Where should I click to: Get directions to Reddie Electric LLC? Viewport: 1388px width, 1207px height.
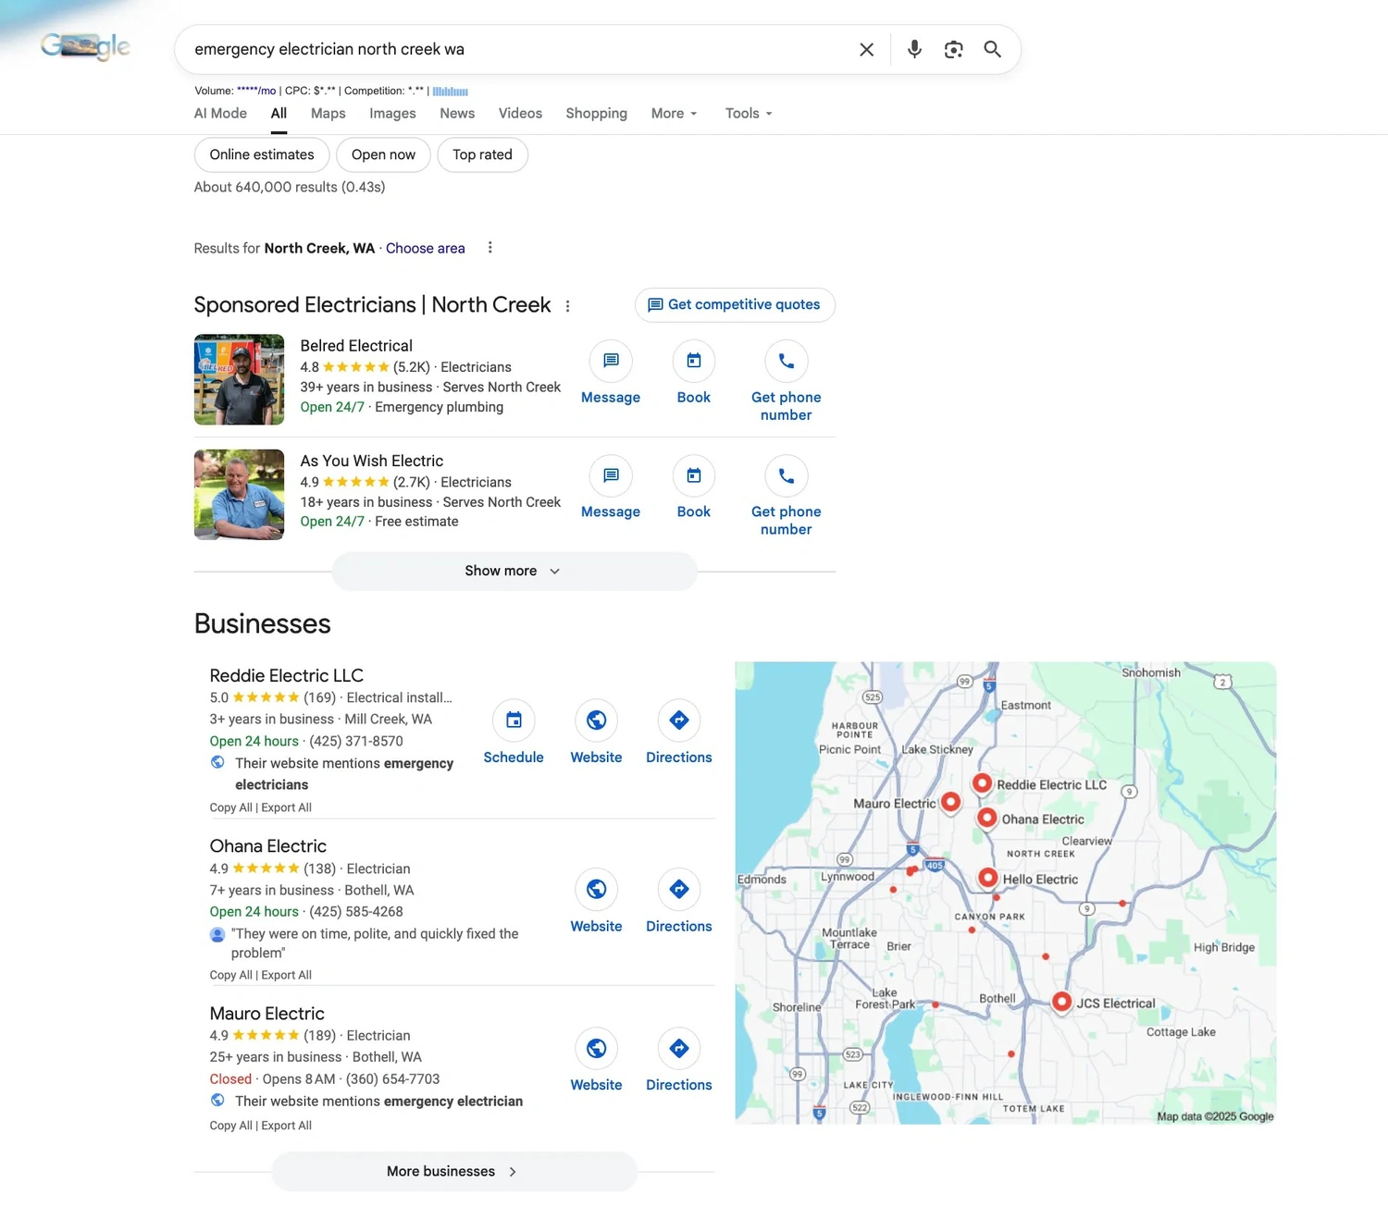click(x=679, y=733)
